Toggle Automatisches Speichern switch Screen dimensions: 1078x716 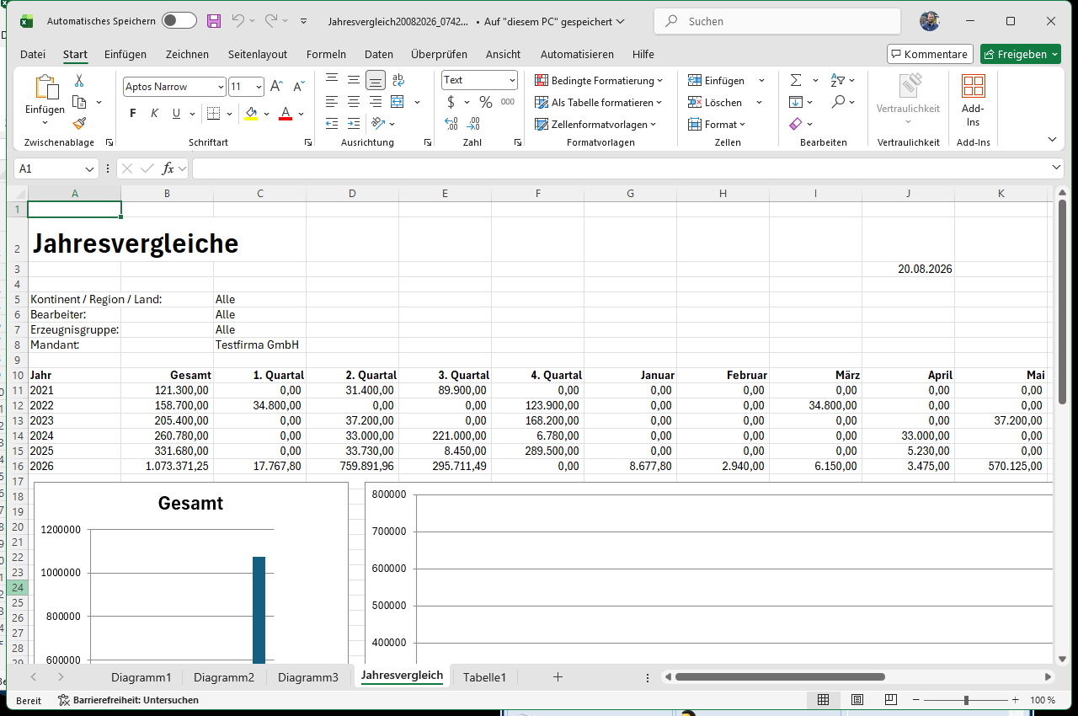point(179,21)
